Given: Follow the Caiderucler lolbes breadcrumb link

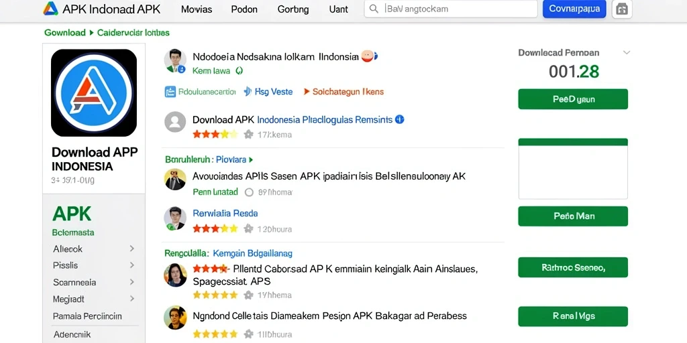Looking at the screenshot, I should point(134,33).
